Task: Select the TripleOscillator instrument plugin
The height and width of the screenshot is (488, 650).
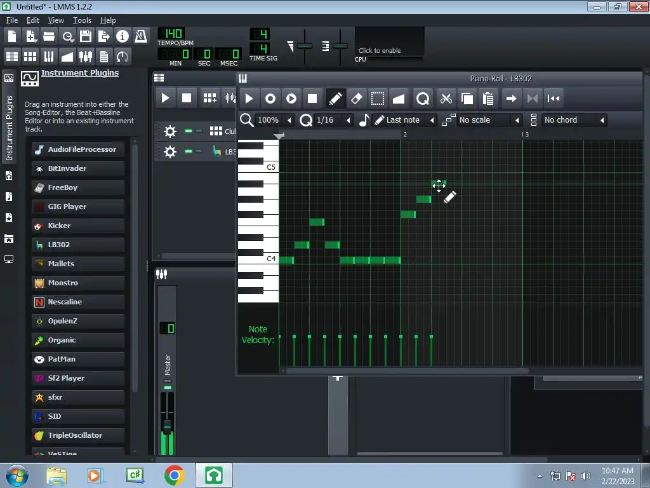Action: 78,435
